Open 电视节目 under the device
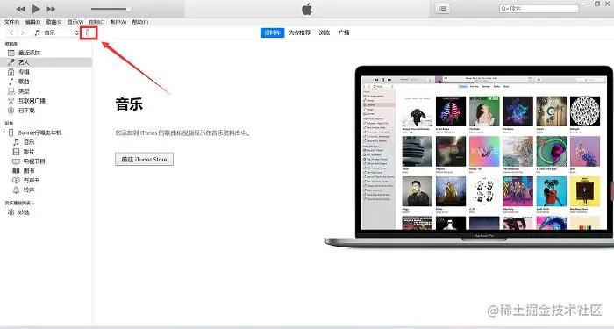Image resolution: width=614 pixels, height=329 pixels. tap(46, 161)
